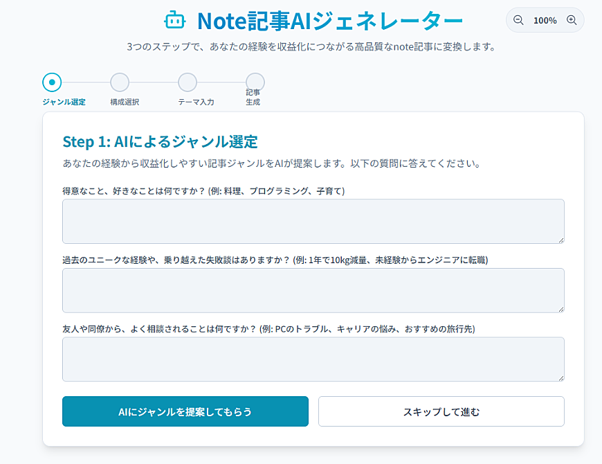Click the スキップして進む button
Screen dimensions: 602x464
pyautogui.click(x=441, y=411)
